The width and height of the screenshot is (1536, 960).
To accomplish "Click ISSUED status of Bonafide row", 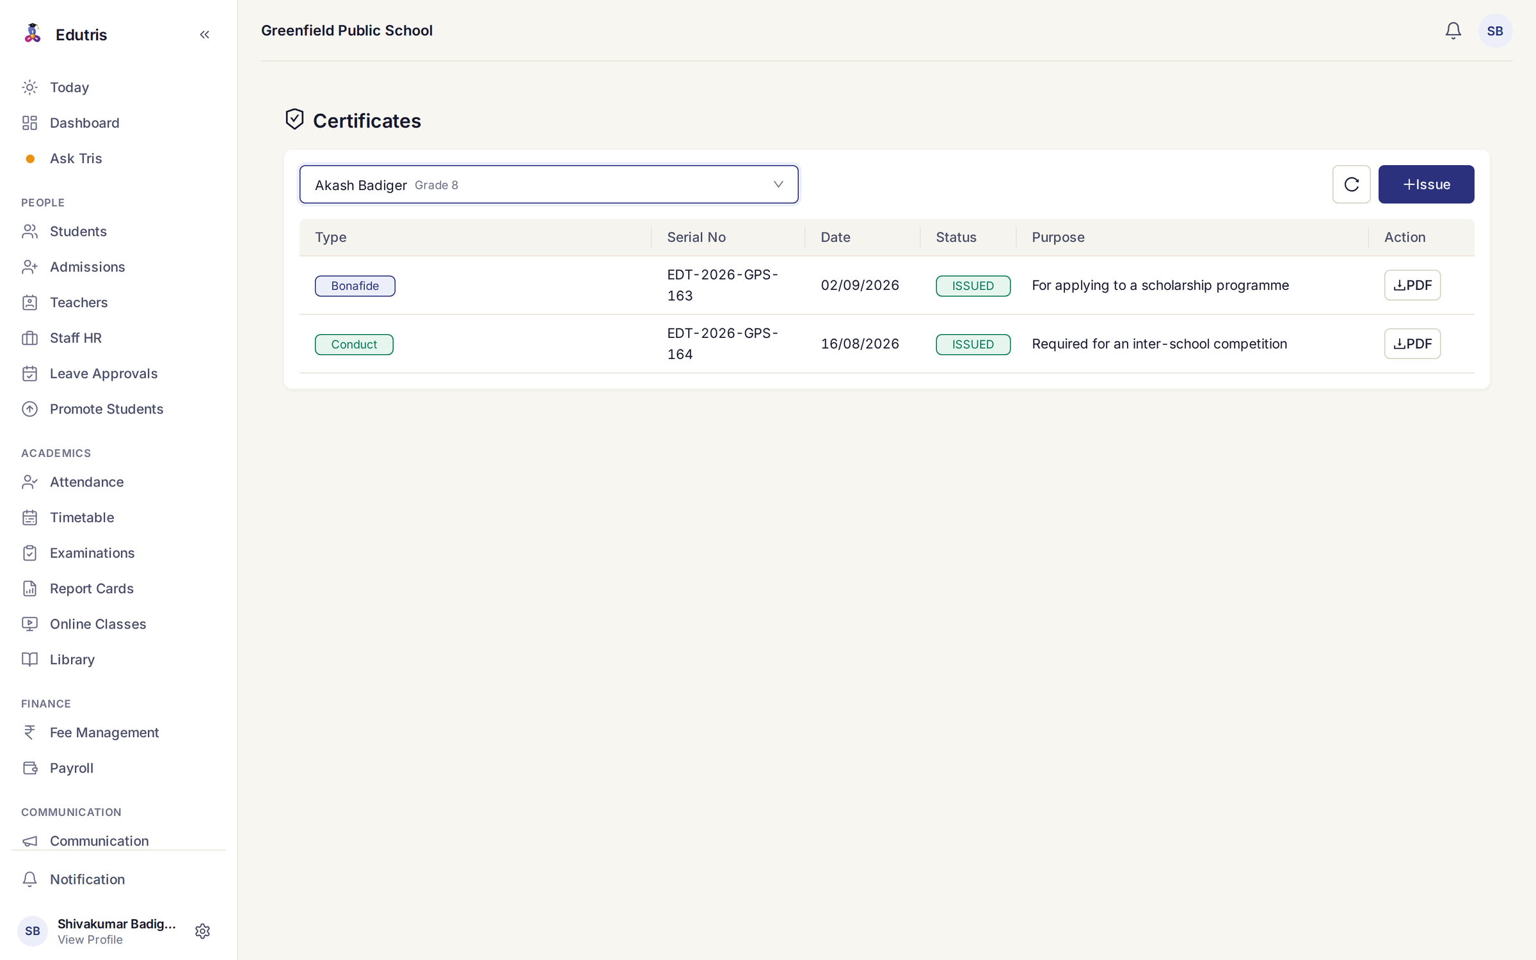I will (x=973, y=285).
